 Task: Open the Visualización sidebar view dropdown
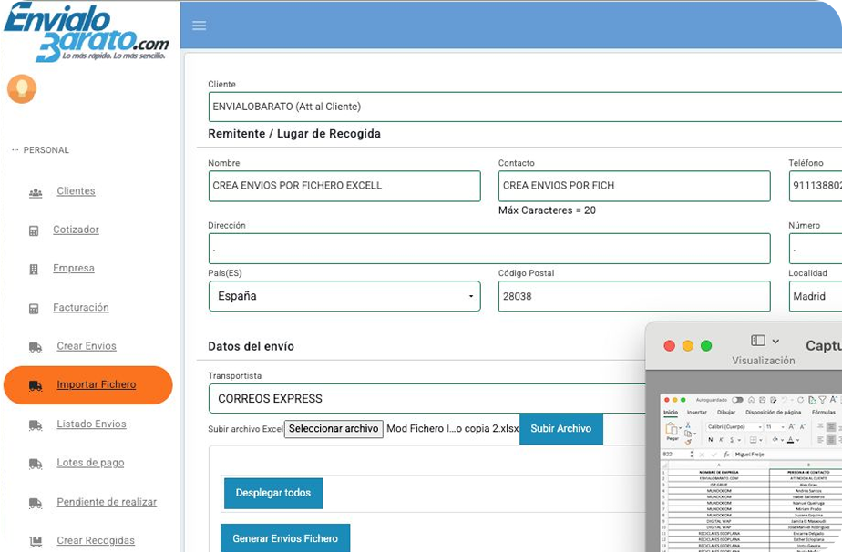765,341
